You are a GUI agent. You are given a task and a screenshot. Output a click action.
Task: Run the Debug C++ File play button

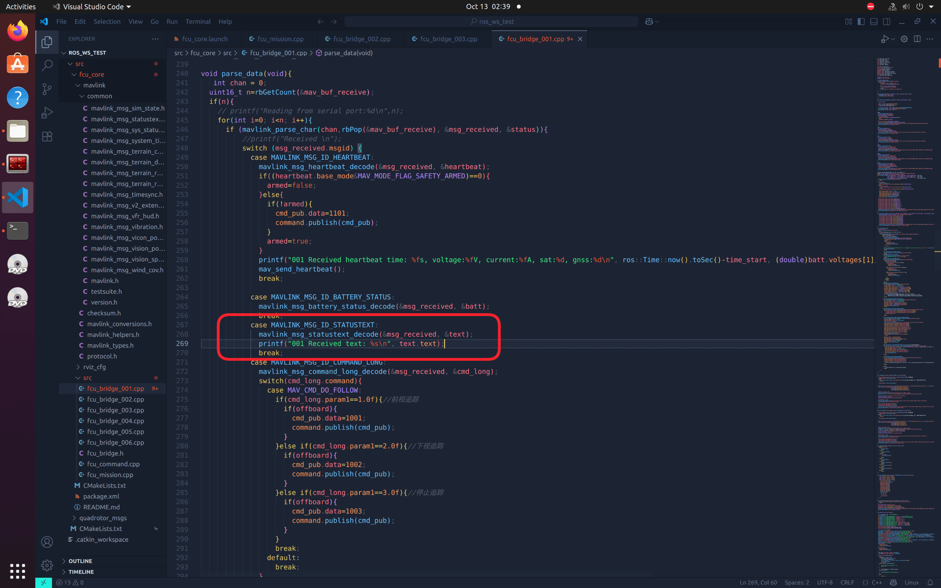(885, 39)
